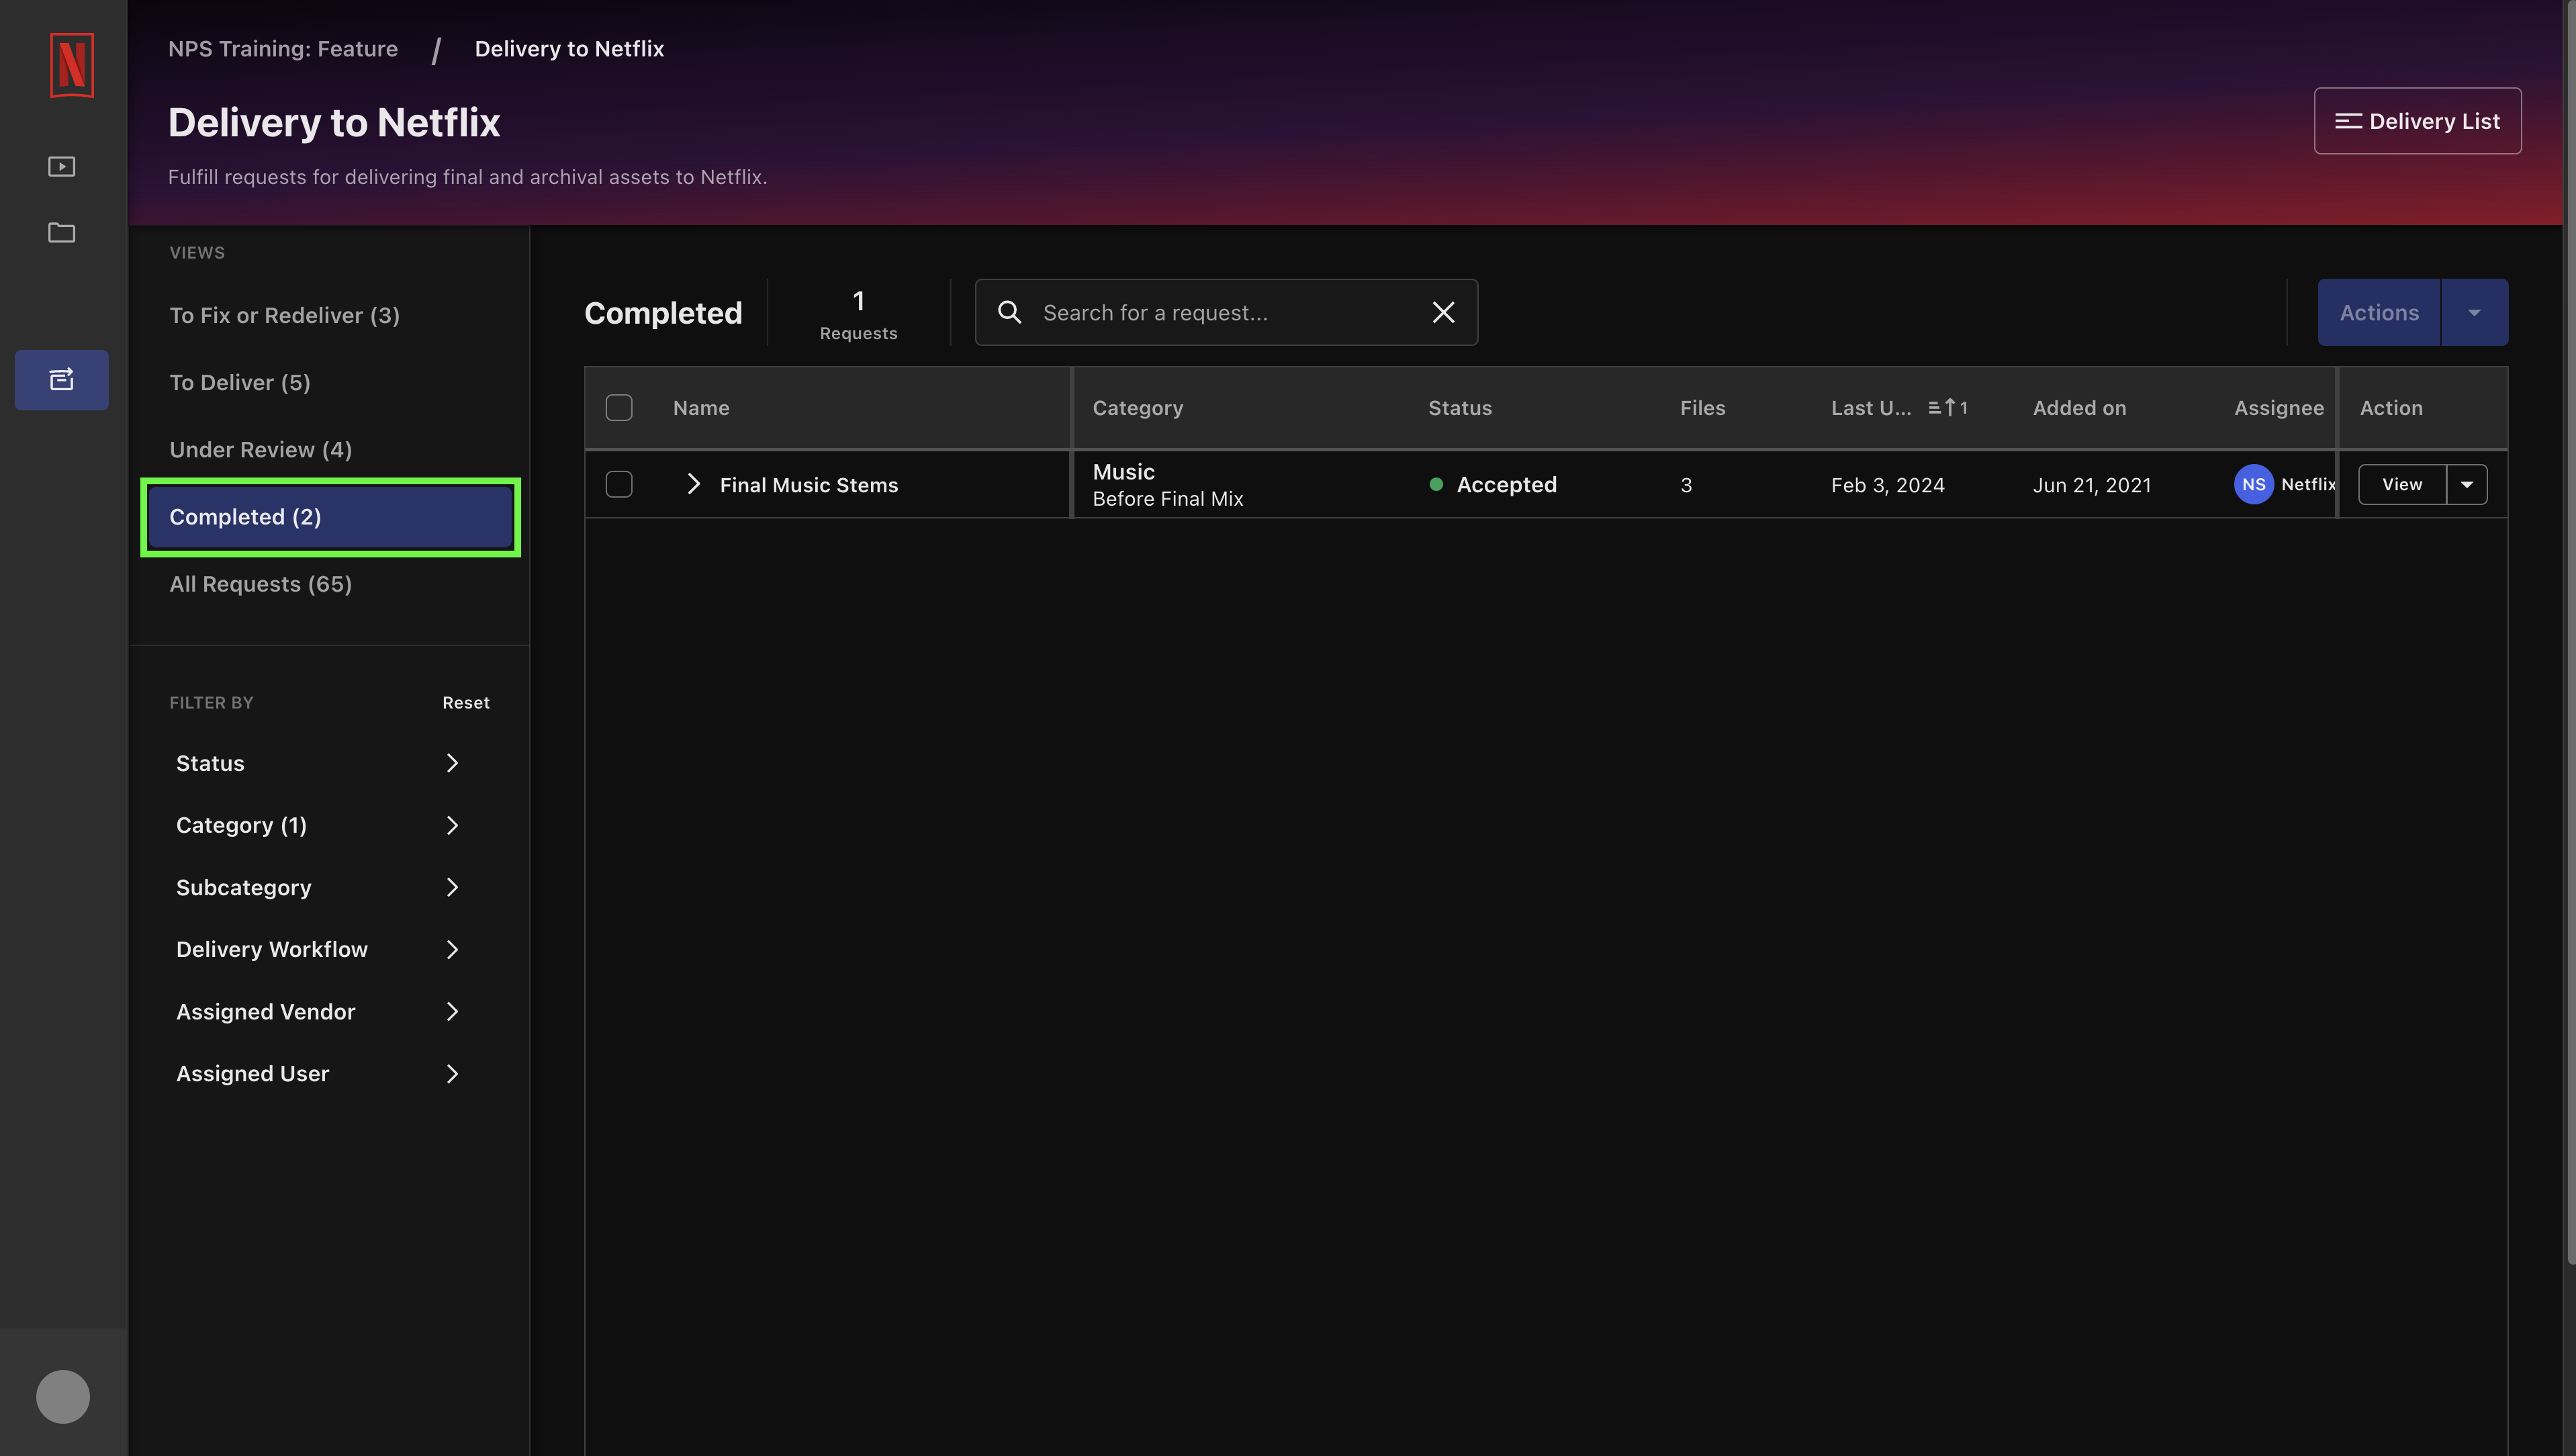Click the search magnifier icon
Screen dimensions: 2576x1456
(1010, 312)
